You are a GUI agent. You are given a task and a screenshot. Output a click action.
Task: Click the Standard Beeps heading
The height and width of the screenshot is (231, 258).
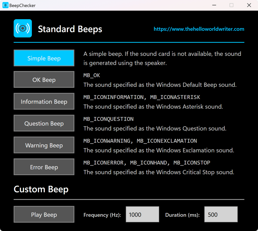(70, 29)
